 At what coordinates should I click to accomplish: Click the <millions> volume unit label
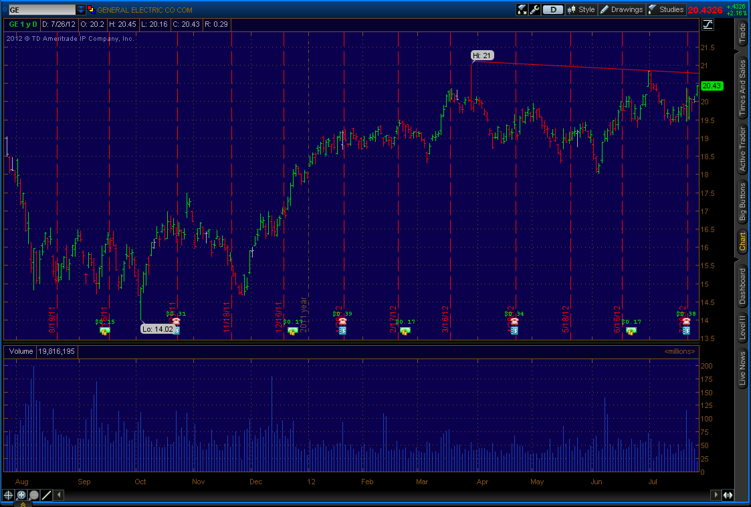679,352
